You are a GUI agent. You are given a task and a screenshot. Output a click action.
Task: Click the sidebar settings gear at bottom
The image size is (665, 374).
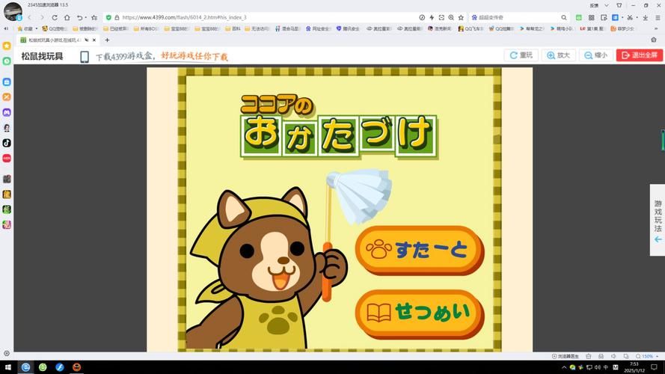point(7,353)
